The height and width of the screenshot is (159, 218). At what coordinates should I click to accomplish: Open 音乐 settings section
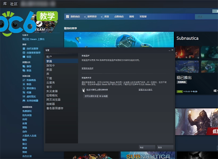pos(49,87)
